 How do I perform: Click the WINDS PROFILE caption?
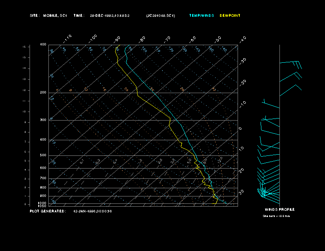[x=279, y=210]
